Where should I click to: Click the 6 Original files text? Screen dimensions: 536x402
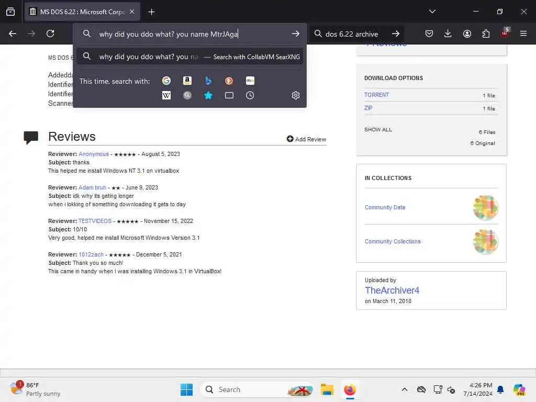pyautogui.click(x=482, y=143)
